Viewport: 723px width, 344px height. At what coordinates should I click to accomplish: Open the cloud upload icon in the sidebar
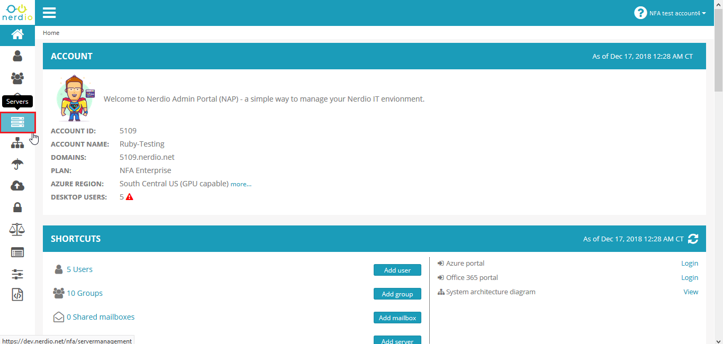coord(17,186)
